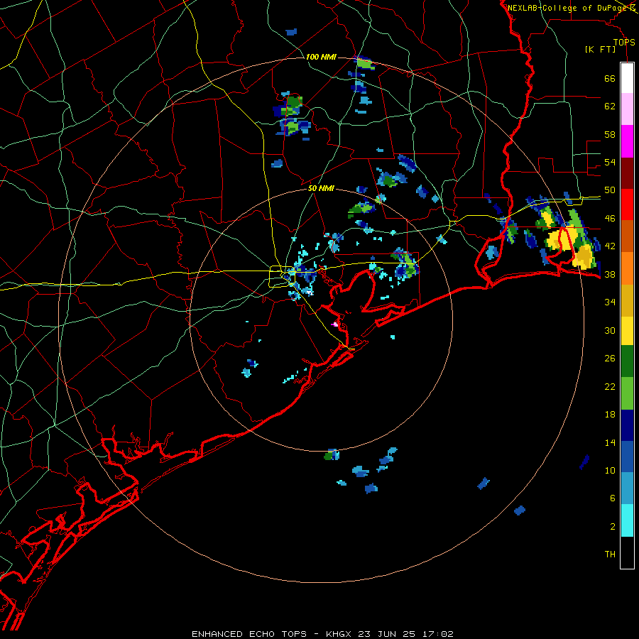The width and height of the screenshot is (639, 639).
Task: Pick the cyan legend swatch
Action: [627, 520]
